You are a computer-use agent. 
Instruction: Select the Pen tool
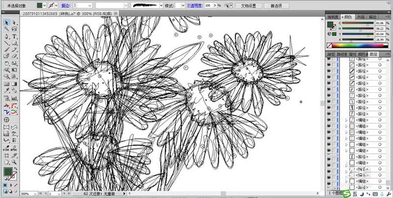pos(7,36)
